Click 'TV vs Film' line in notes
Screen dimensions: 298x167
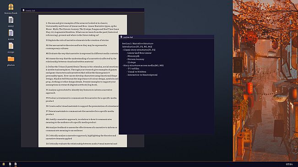coord(133,68)
